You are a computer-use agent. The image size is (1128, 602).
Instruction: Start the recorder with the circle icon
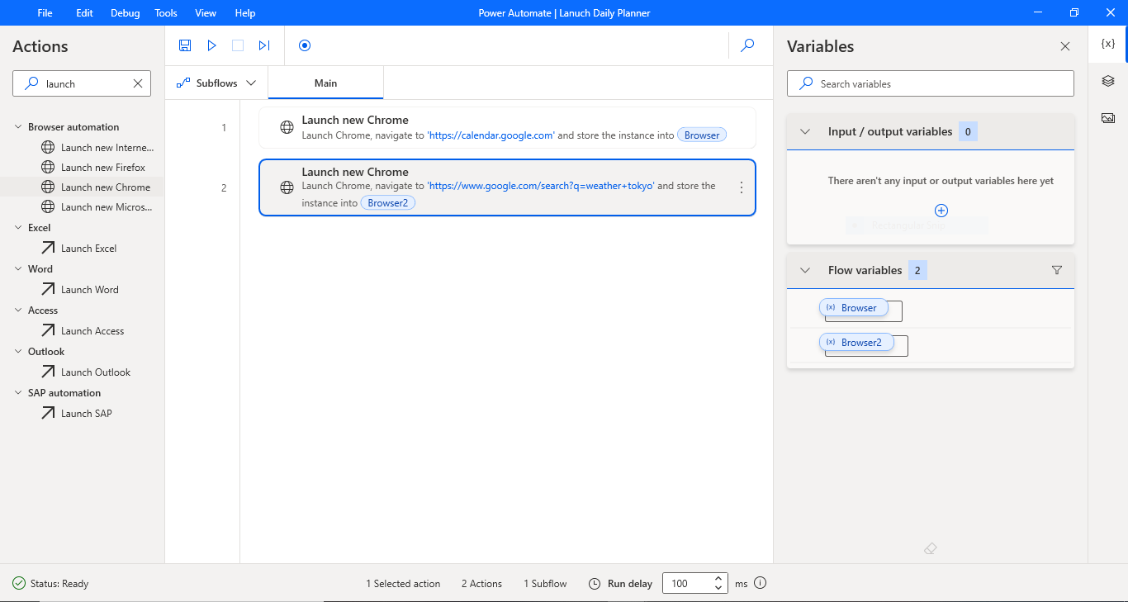pyautogui.click(x=305, y=45)
